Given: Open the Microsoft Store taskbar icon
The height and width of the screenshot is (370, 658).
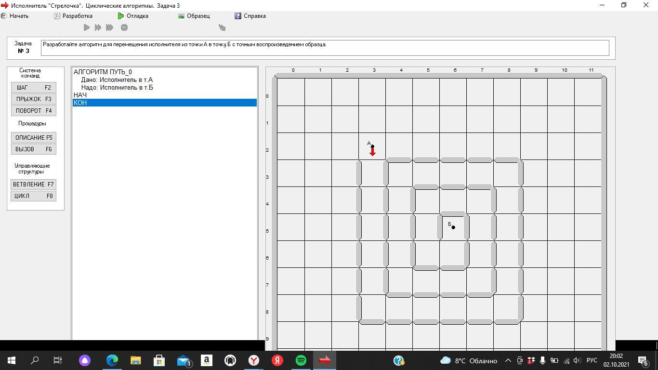Looking at the screenshot, I should tap(159, 360).
